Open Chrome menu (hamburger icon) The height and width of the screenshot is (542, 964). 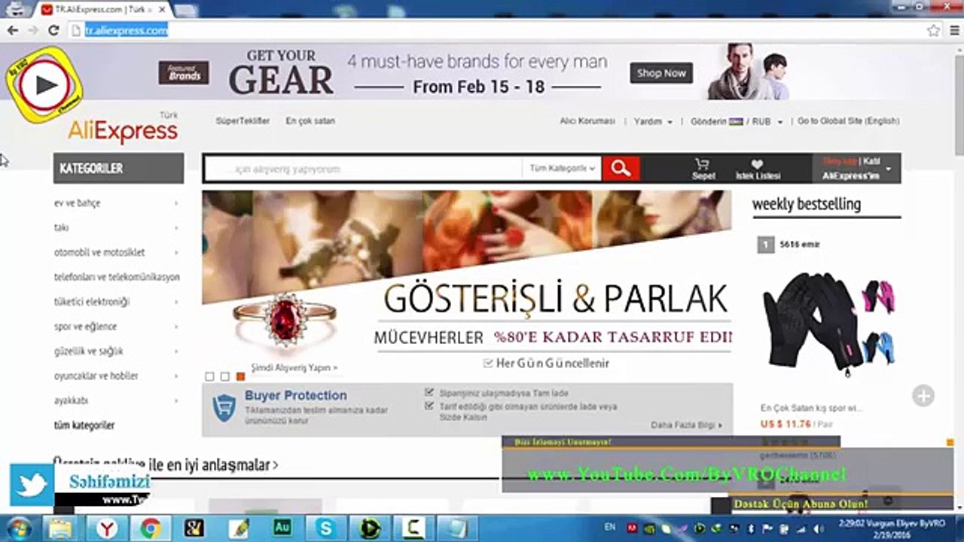point(953,31)
